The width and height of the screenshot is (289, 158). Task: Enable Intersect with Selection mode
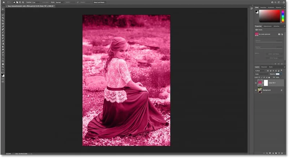[x=23, y=3]
